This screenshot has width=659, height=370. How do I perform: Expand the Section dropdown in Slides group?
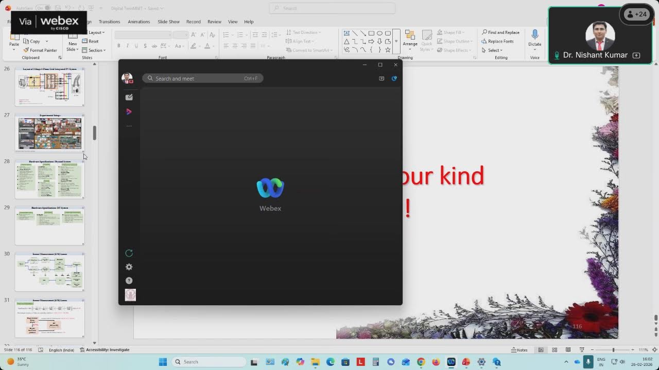[x=94, y=50]
